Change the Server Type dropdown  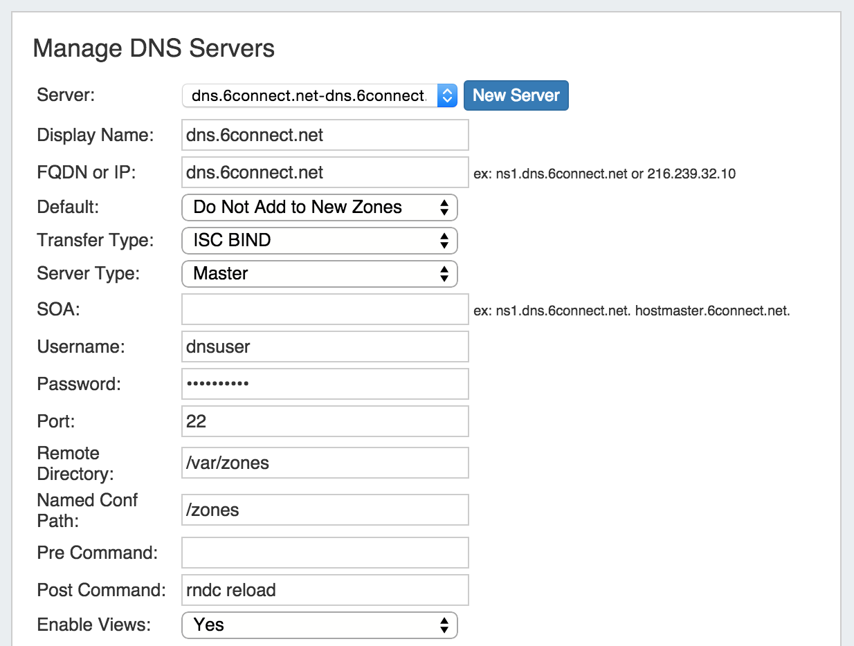click(319, 273)
